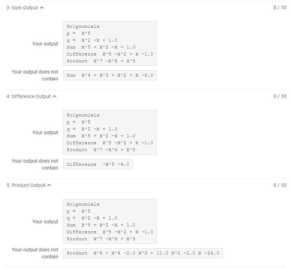Collapse the Sum Output section chevron
The height and width of the screenshot is (268, 291).
[x=42, y=8]
